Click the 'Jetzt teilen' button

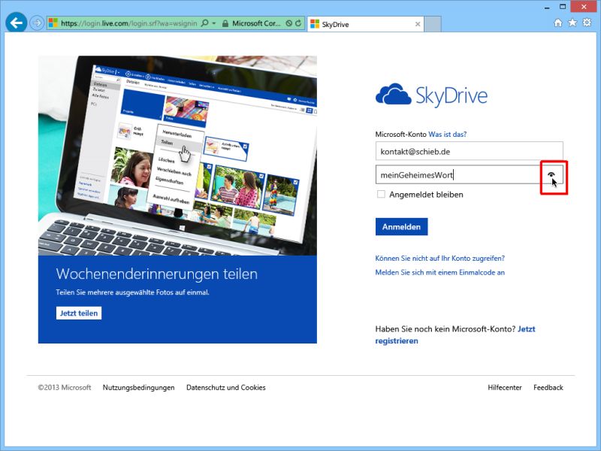tap(79, 313)
